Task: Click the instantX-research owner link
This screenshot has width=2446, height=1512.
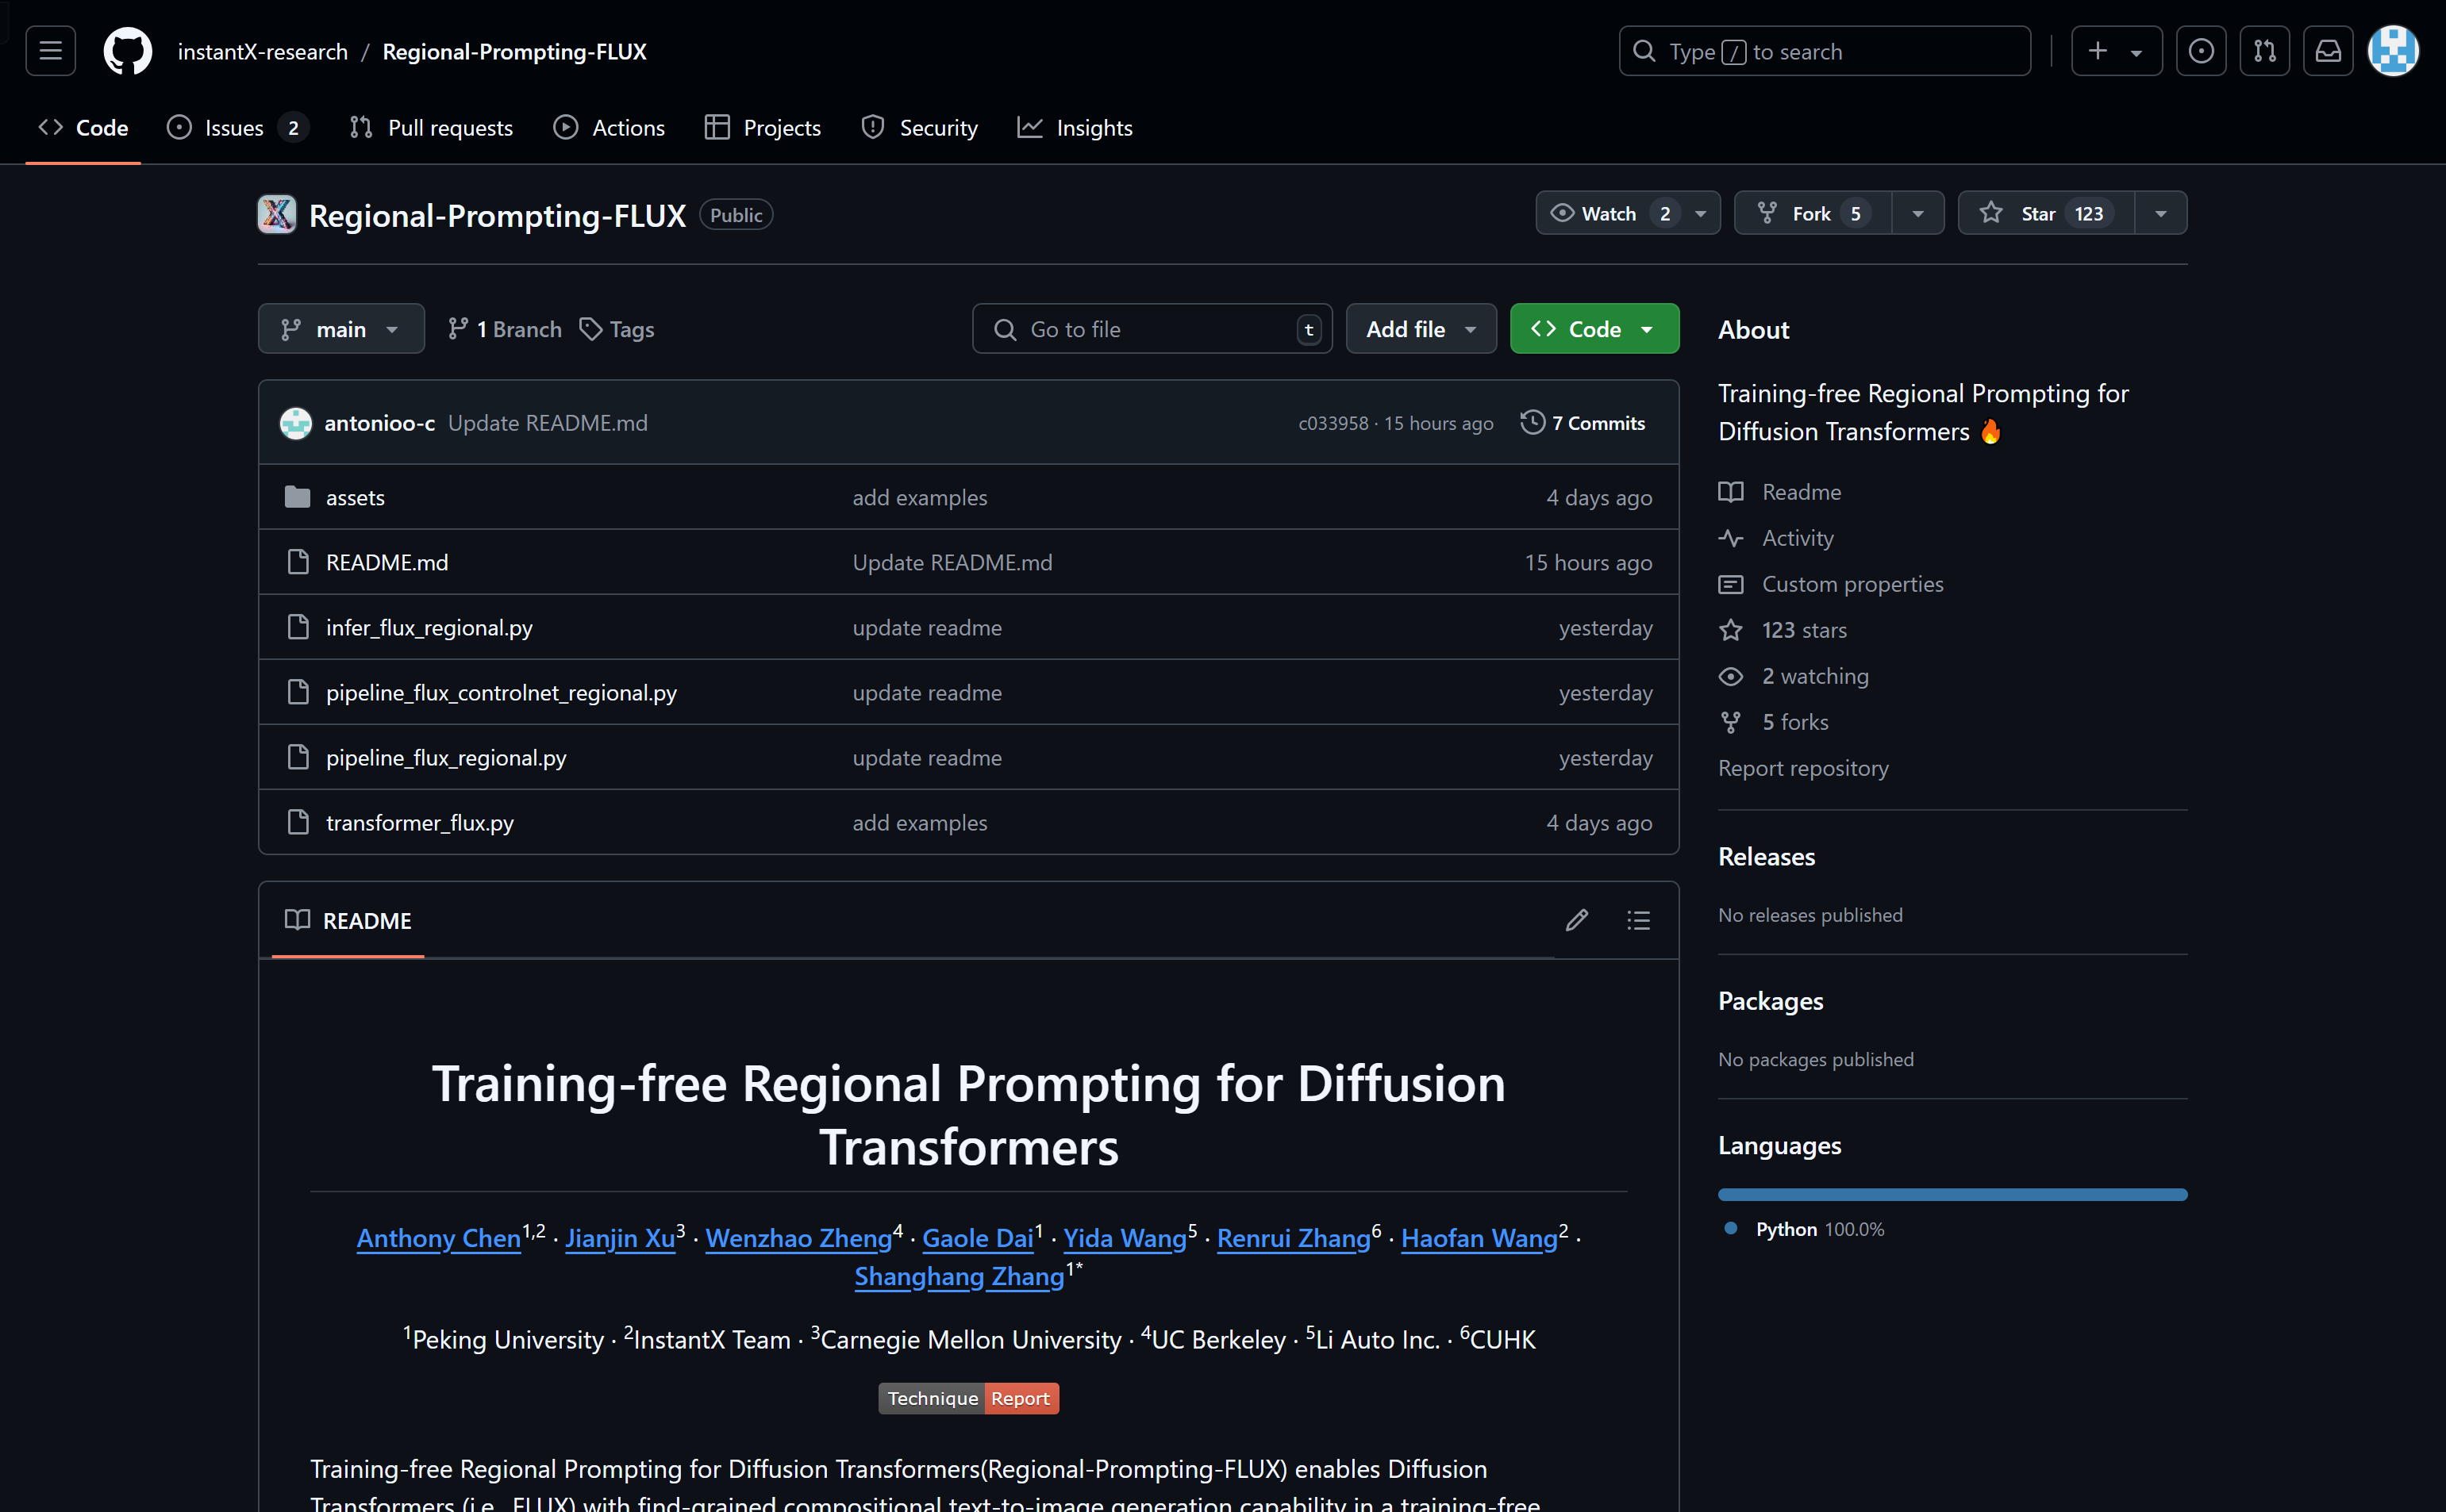Action: [x=263, y=51]
